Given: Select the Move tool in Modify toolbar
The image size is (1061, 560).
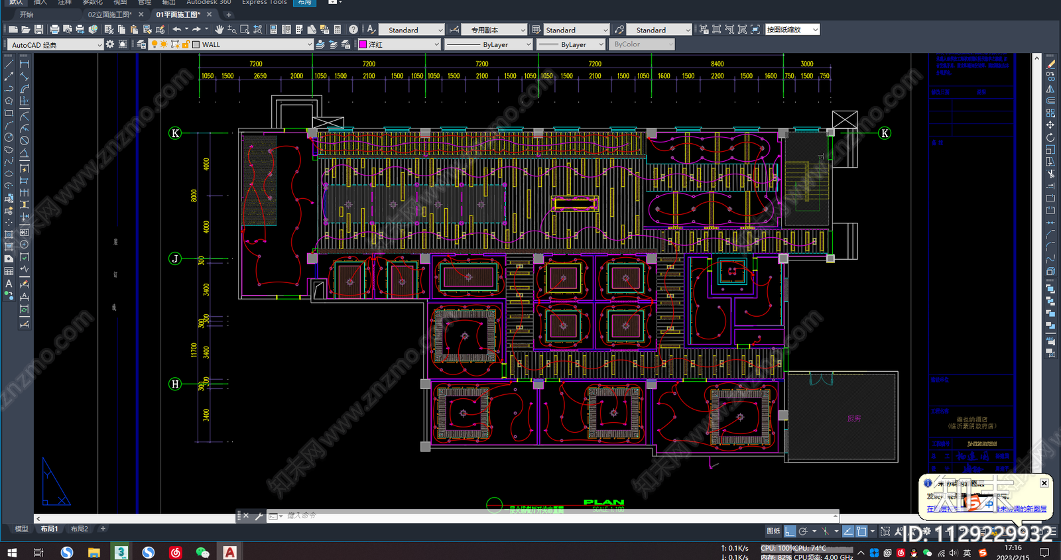Looking at the screenshot, I should (1050, 125).
